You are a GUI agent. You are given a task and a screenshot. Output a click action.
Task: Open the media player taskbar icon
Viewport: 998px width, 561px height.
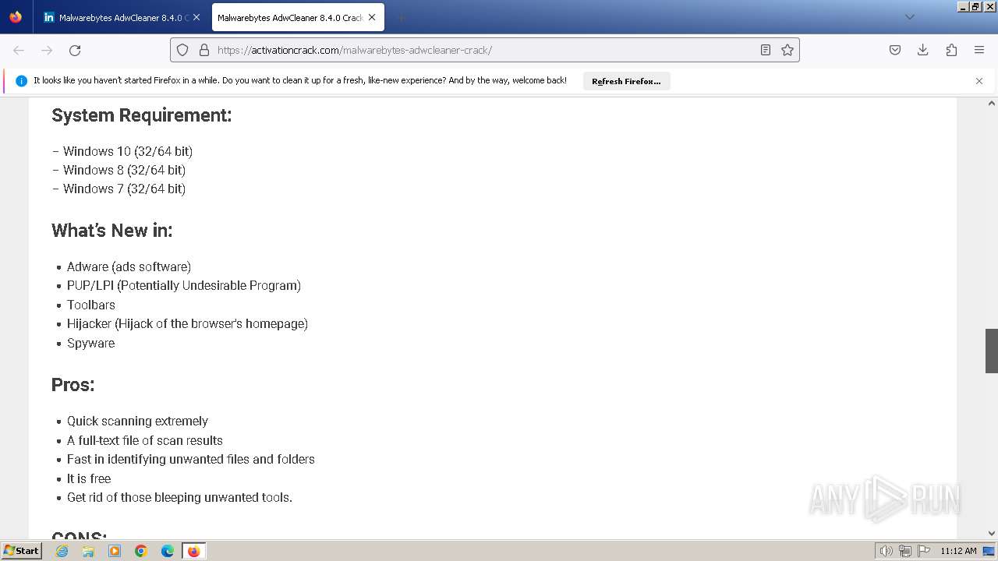tap(115, 551)
